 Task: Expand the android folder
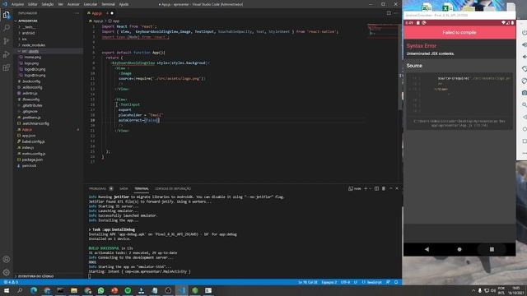(x=29, y=33)
